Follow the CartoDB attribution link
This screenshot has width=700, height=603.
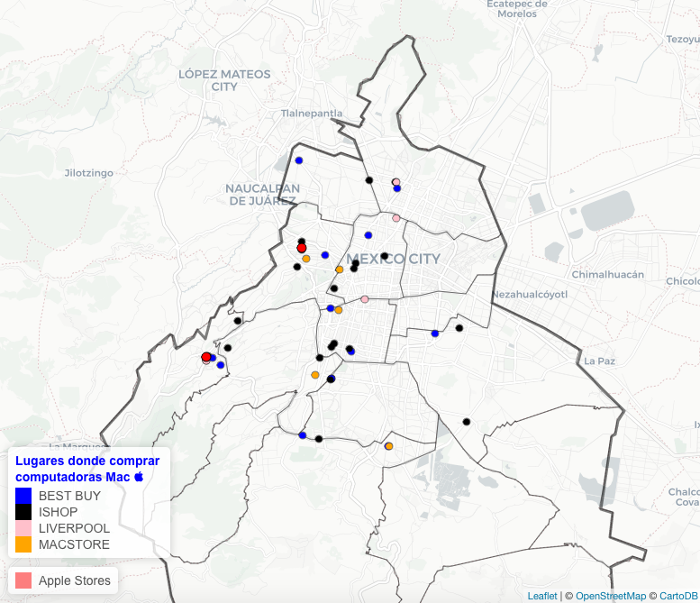point(677,596)
